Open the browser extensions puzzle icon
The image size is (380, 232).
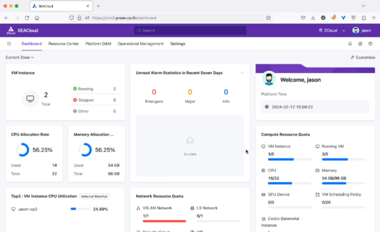364,18
